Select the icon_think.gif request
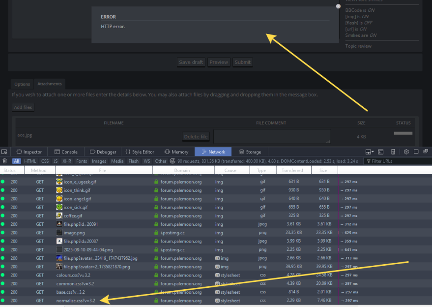The height and width of the screenshot is (307, 432). (x=216, y=190)
